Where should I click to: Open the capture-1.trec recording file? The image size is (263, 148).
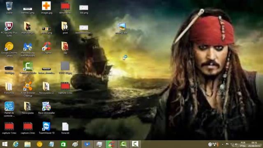pos(9,128)
